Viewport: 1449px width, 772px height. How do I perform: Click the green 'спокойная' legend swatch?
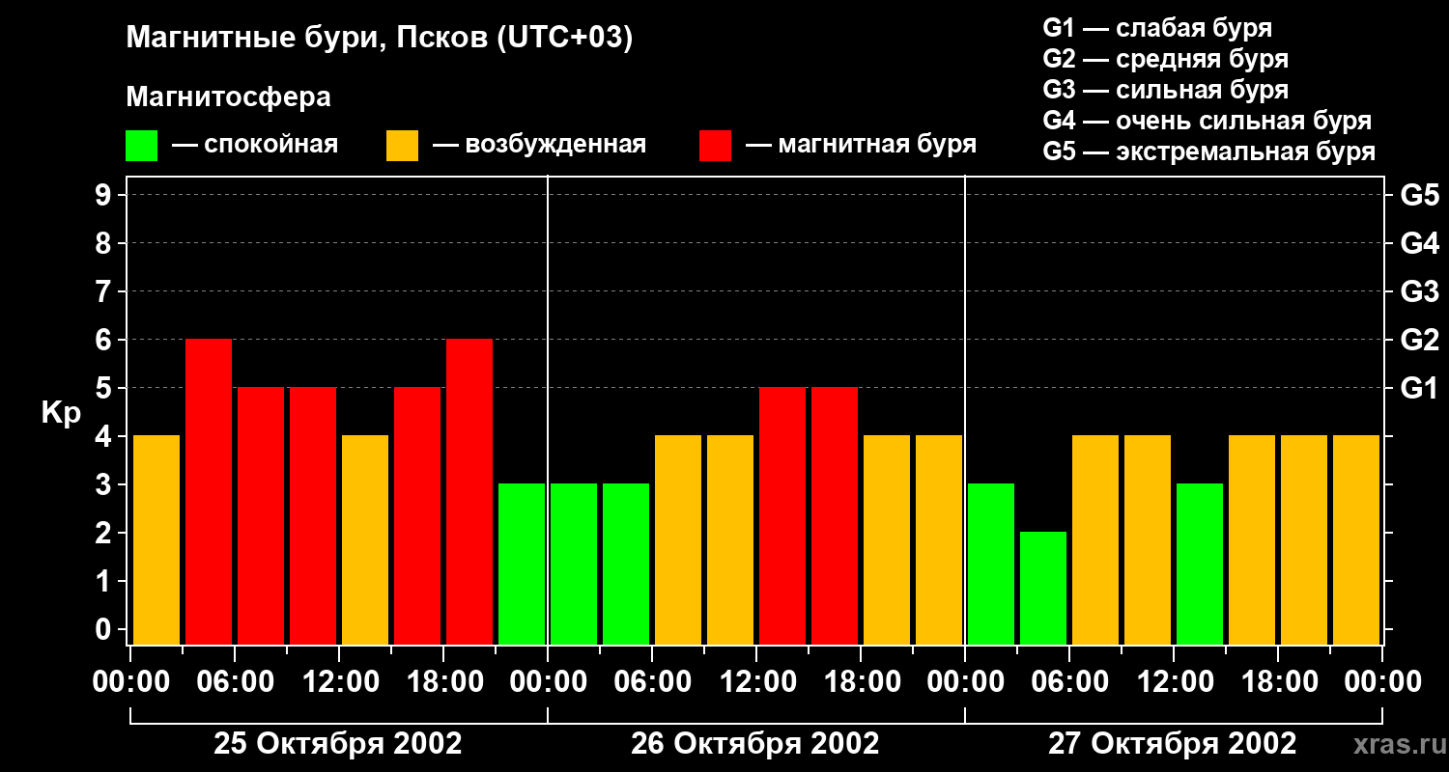click(x=141, y=146)
